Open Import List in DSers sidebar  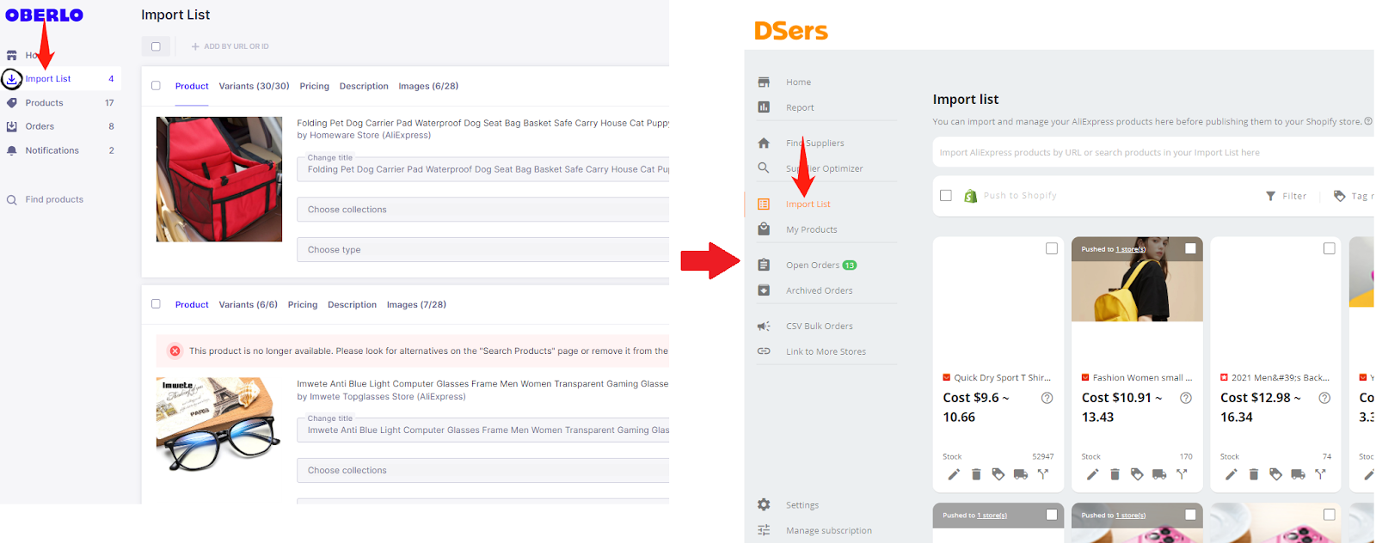pyautogui.click(x=808, y=204)
